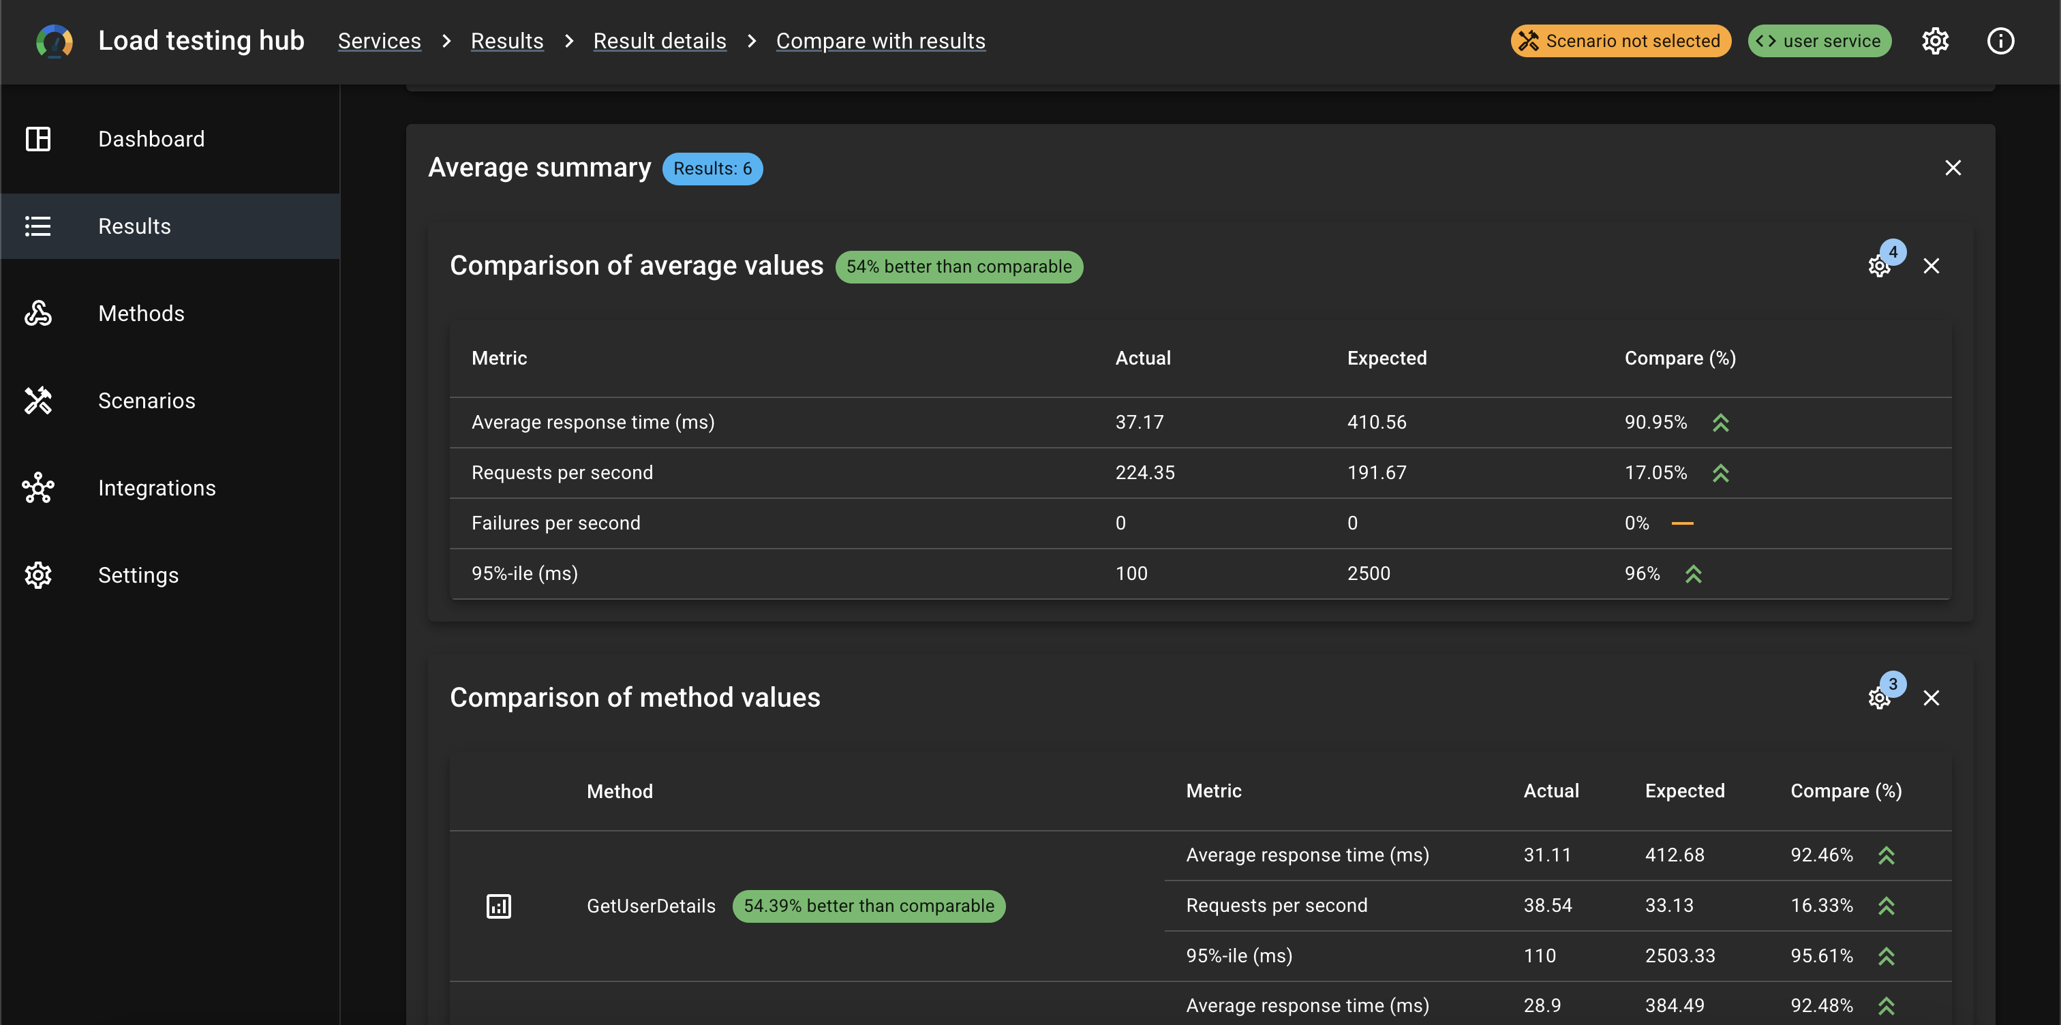Select the Failures per second row label
The height and width of the screenshot is (1025, 2061).
pyautogui.click(x=555, y=523)
